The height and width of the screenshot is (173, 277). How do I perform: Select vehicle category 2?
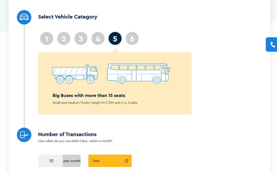click(64, 39)
